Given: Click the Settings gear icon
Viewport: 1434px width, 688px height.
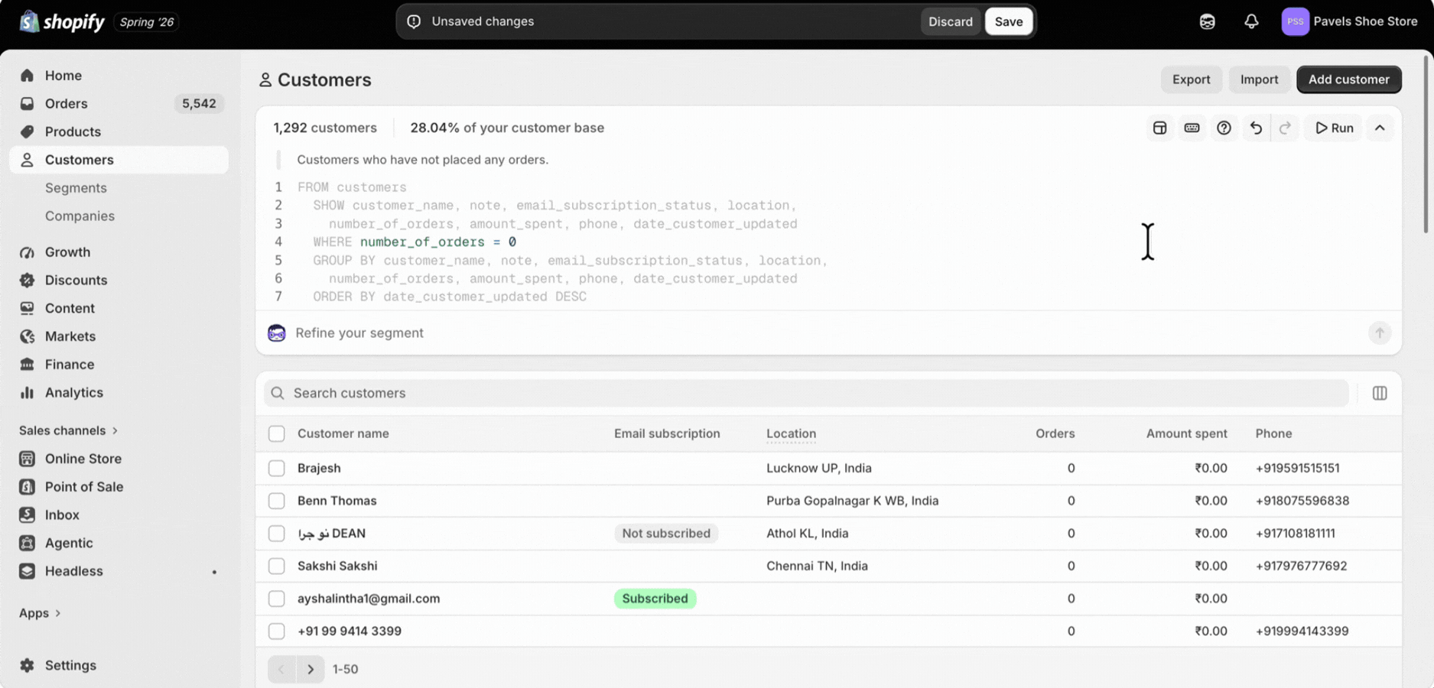Looking at the screenshot, I should (27, 665).
